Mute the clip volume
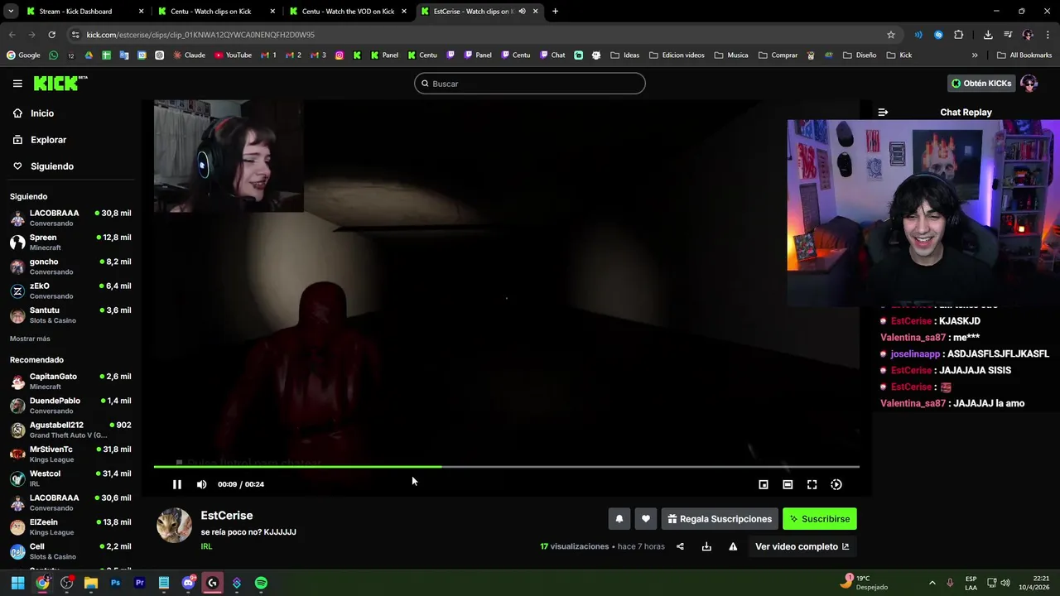 click(201, 484)
